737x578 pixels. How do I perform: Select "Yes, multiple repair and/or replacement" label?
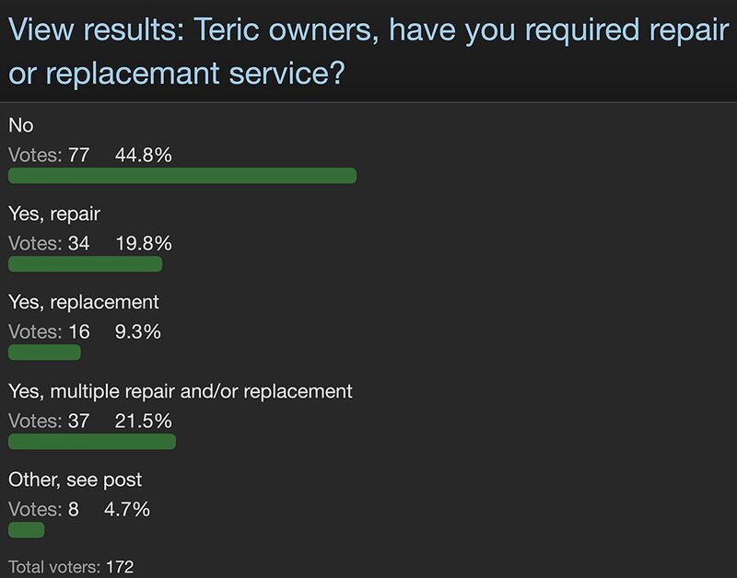point(181,391)
